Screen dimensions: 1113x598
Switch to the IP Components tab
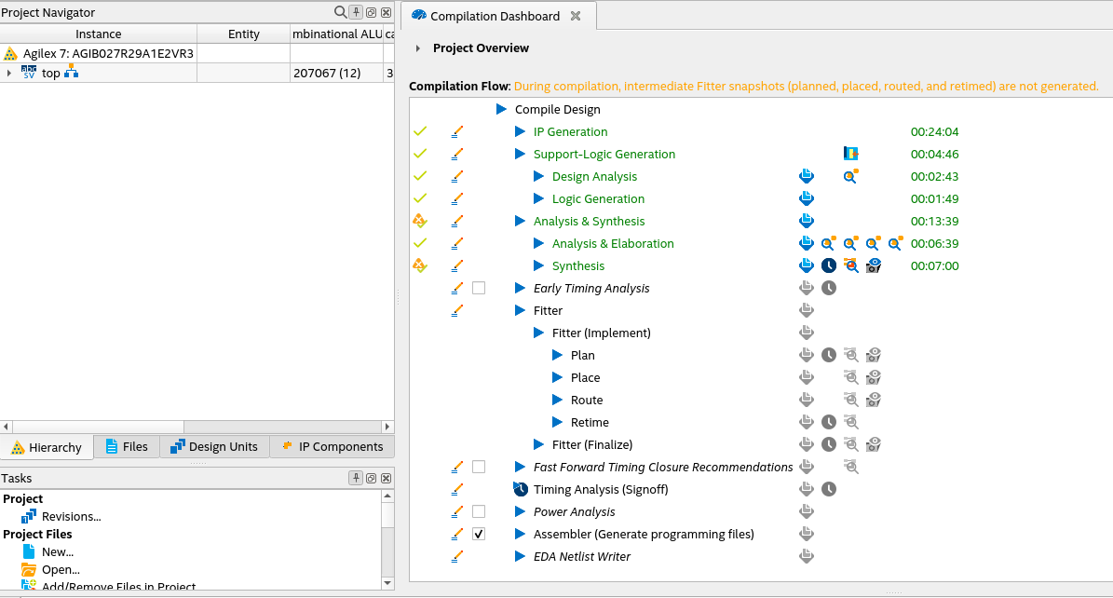point(332,447)
